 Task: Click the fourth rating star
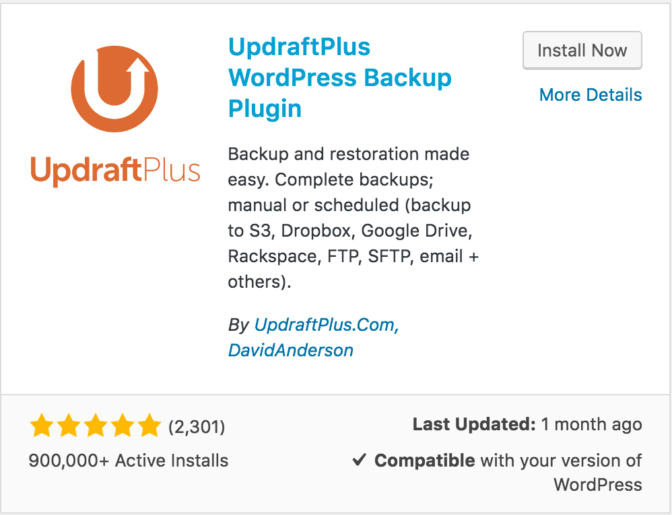tap(121, 426)
